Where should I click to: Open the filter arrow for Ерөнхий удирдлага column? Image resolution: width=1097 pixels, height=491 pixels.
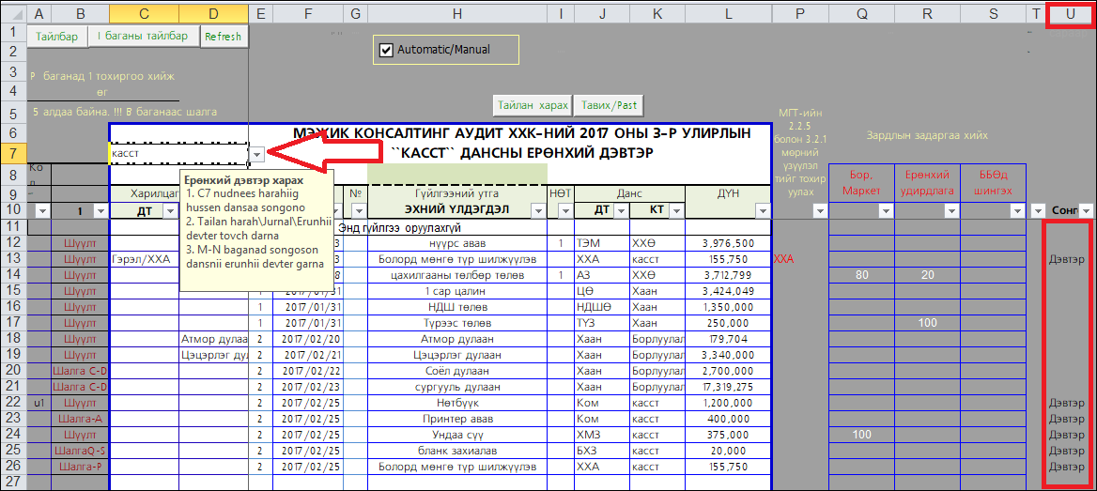950,211
